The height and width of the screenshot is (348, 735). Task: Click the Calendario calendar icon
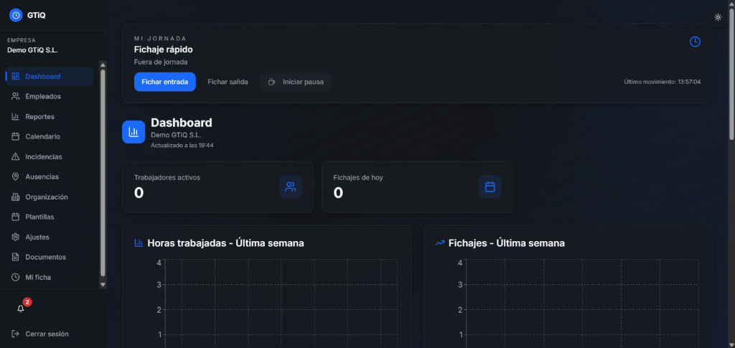coord(16,137)
